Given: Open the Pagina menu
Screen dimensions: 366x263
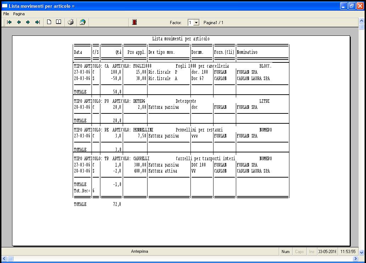Looking at the screenshot, I should [19, 14].
